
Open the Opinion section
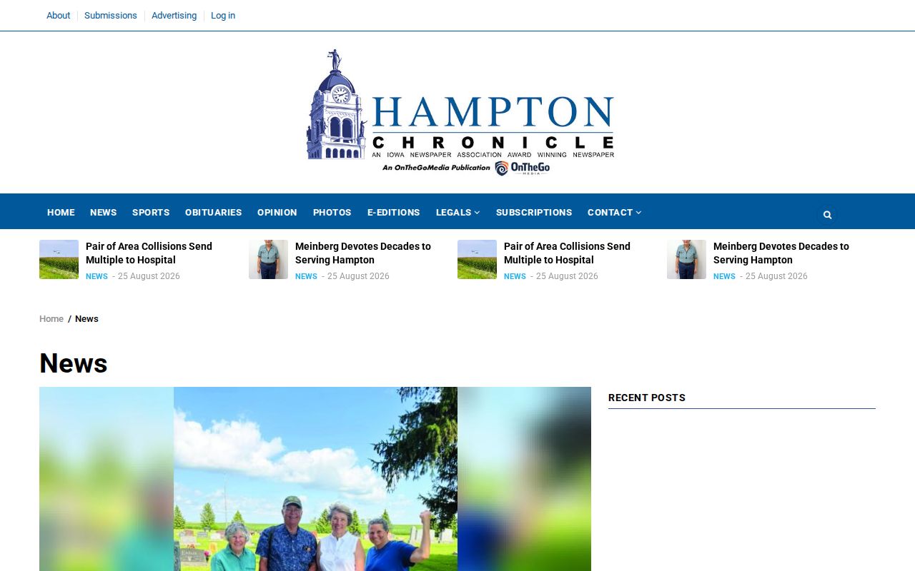[x=277, y=212]
